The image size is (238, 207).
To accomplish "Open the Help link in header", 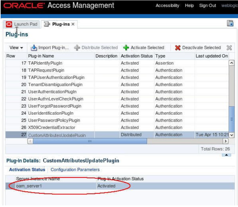I will (x=189, y=6).
